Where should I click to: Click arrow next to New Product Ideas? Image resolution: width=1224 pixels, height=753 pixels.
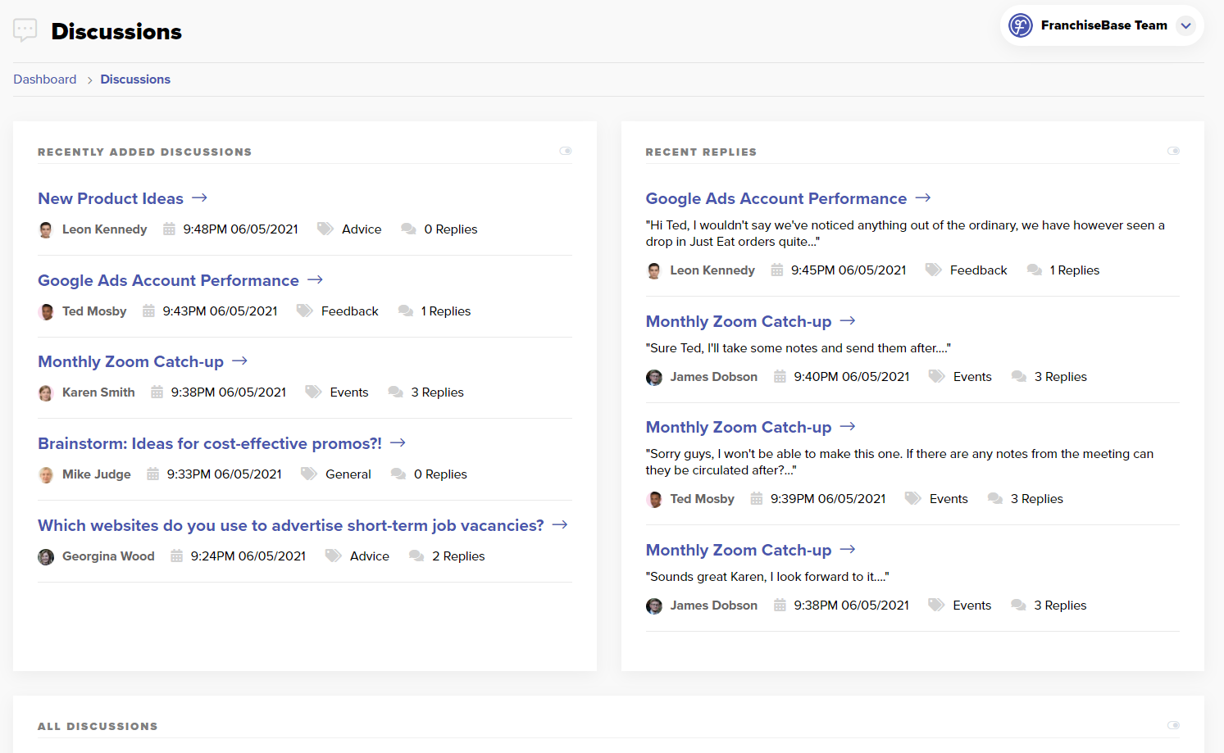point(199,198)
